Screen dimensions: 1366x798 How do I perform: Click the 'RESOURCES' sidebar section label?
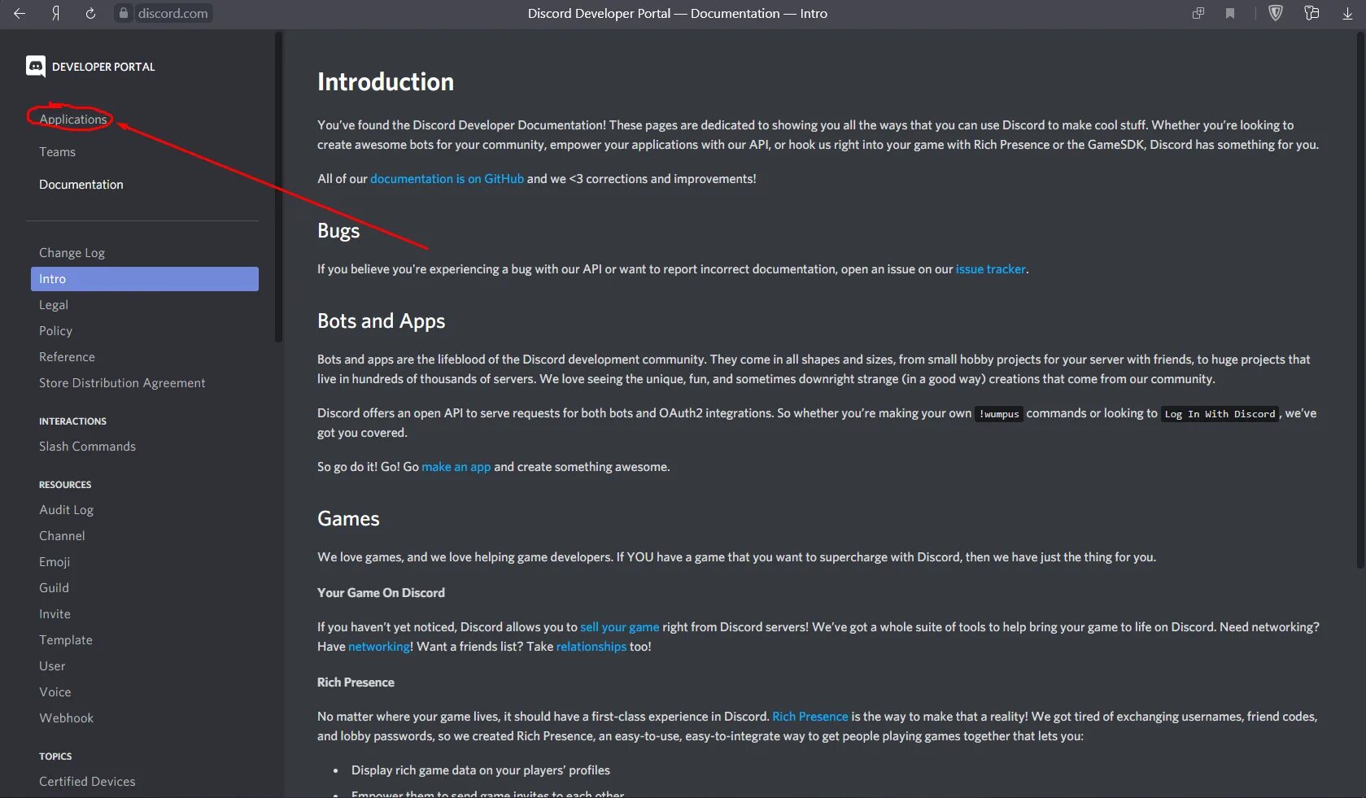click(65, 485)
